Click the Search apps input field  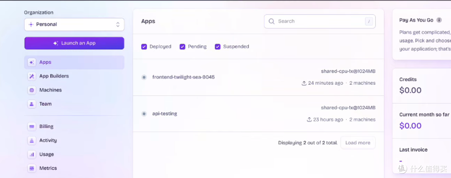(320, 22)
